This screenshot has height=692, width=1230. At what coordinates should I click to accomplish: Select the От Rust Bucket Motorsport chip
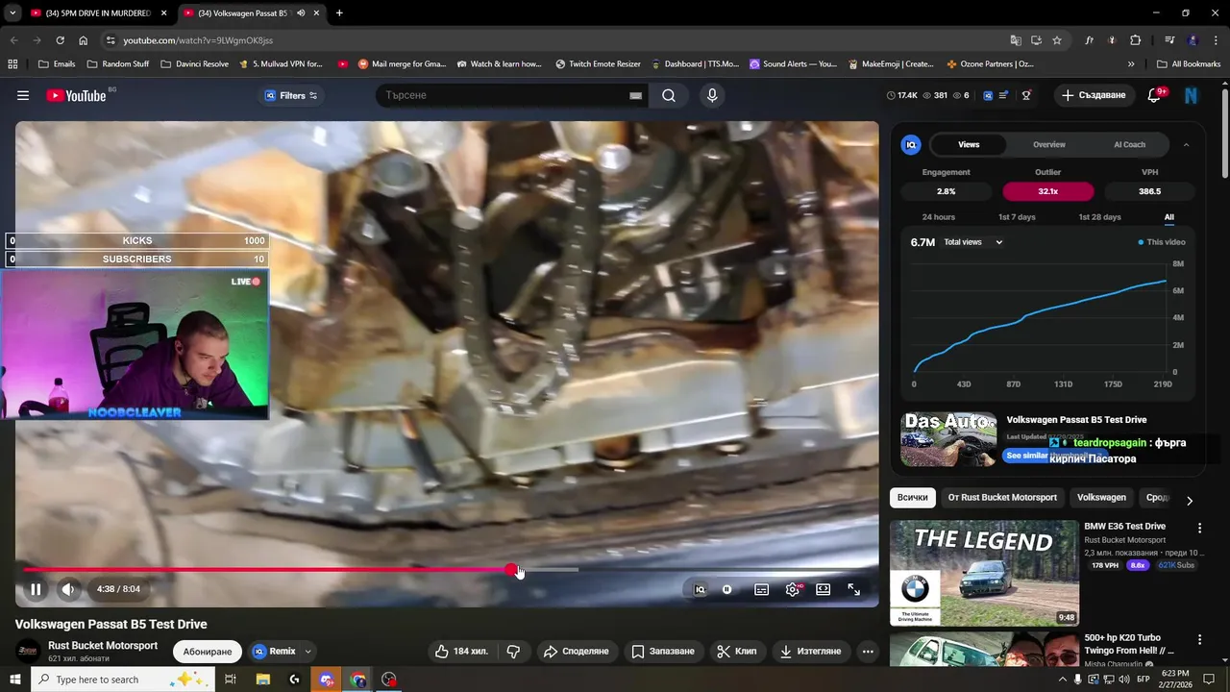[1002, 498]
